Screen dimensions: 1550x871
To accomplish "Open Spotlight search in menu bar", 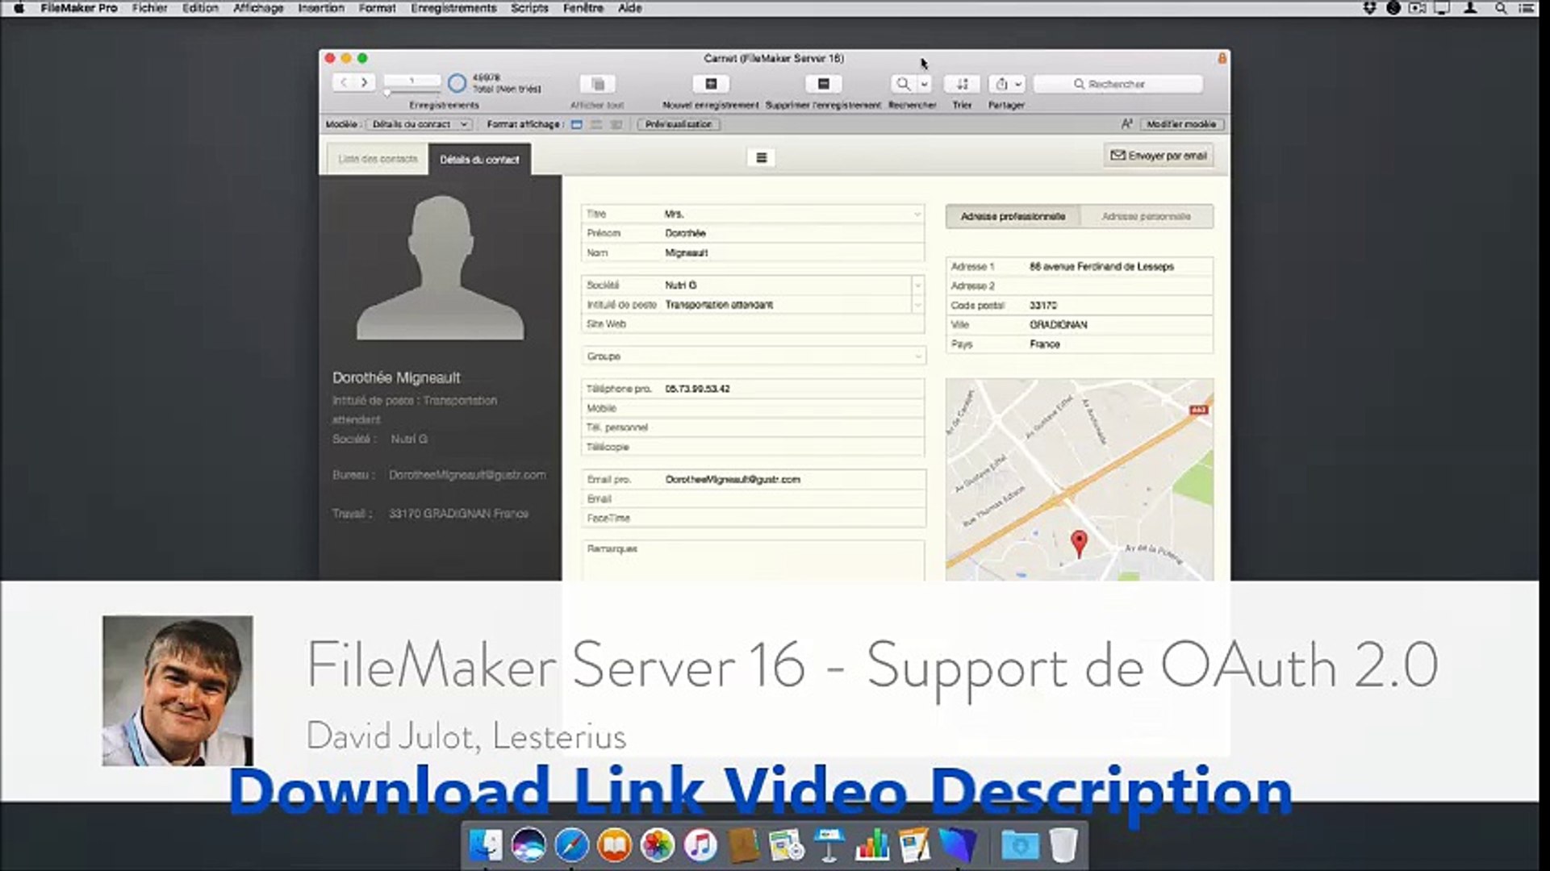I will 1501,8.
